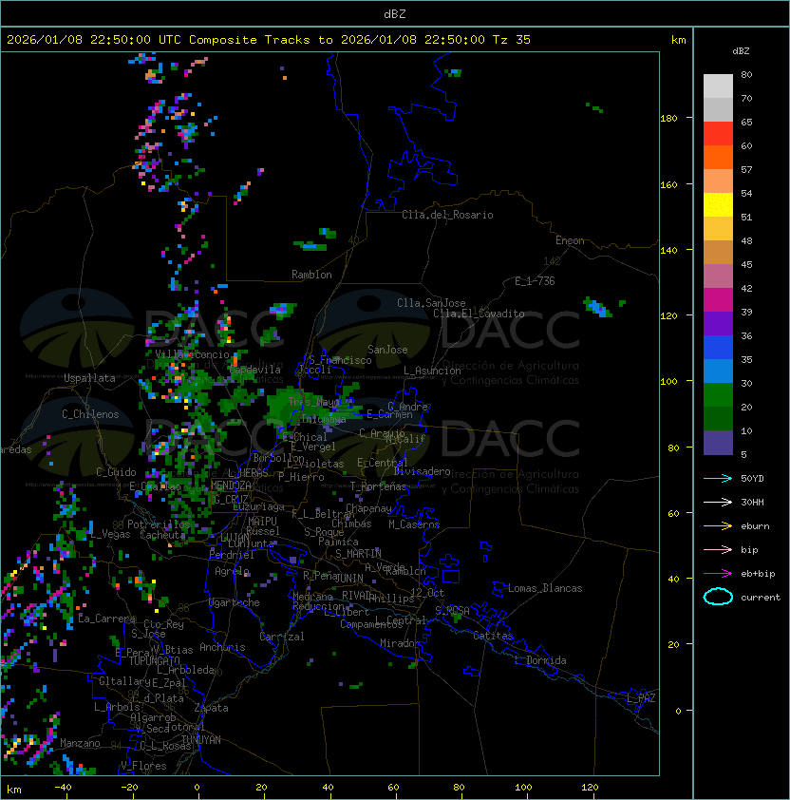Click the L_Asuncion label
This screenshot has height=800, width=790.
tap(432, 371)
